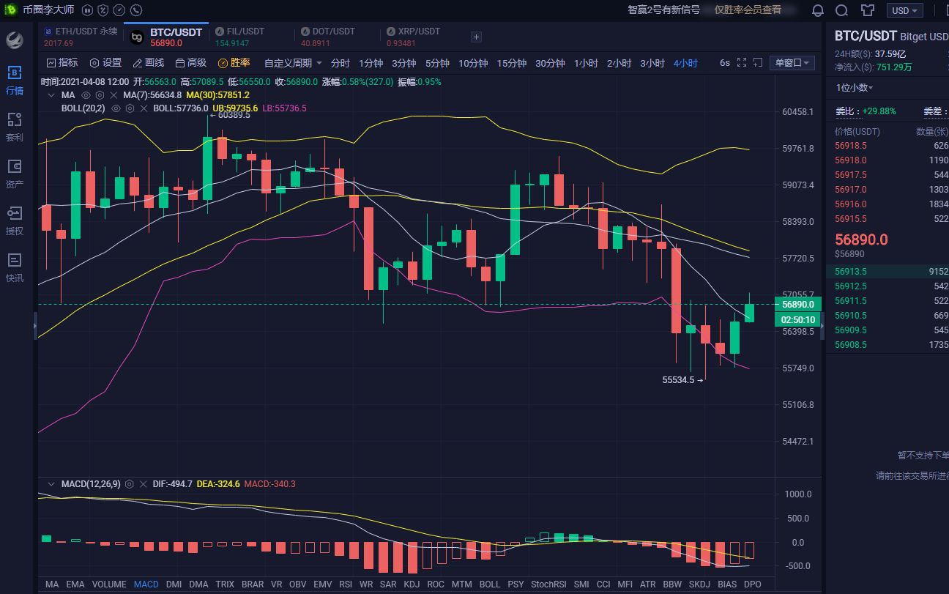949x594 pixels.
Task: Open the notification bell icon
Action: [x=818, y=10]
